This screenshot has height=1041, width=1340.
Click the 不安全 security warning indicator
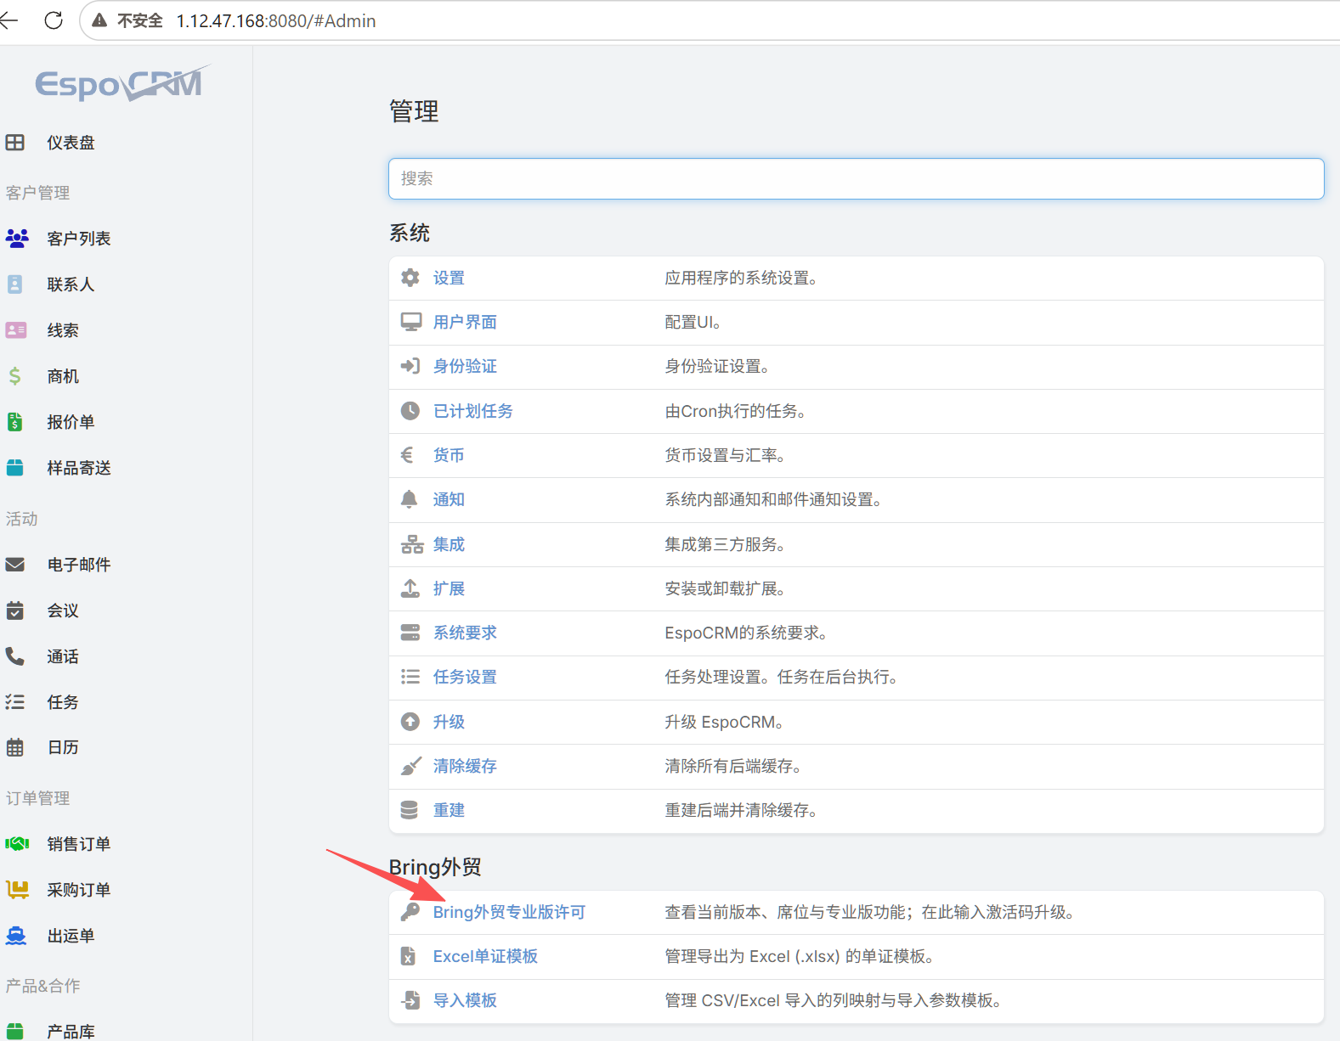point(127,20)
